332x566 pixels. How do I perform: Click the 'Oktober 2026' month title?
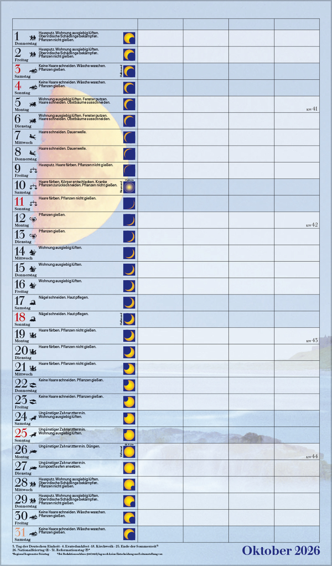pos(281,550)
